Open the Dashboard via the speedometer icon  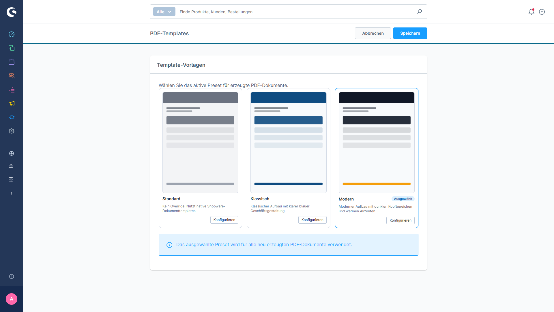click(x=12, y=34)
